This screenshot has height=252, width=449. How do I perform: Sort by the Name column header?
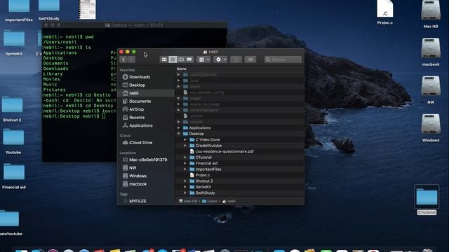click(x=182, y=69)
